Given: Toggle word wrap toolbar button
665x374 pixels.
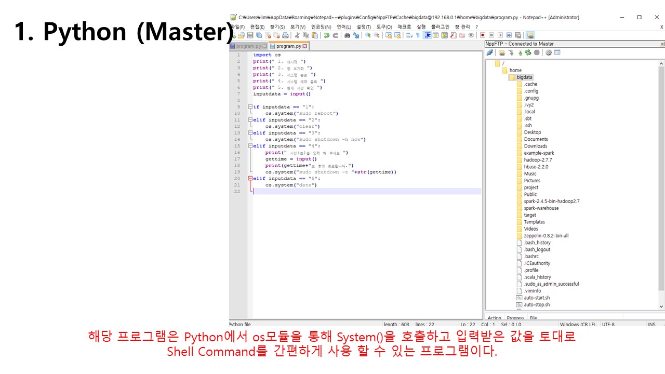Looking at the screenshot, I should [409, 35].
